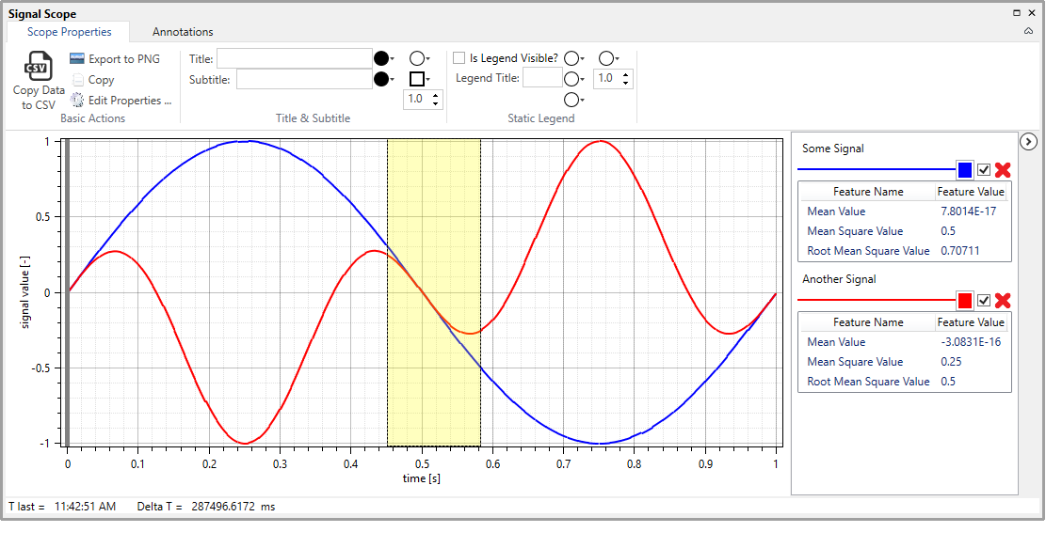Expand the square border dropdown in Title & Subtitle
This screenshot has width=1046, height=548.
420,79
